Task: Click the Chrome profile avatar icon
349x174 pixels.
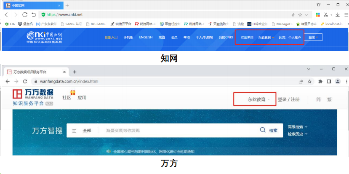Action: 337,81
